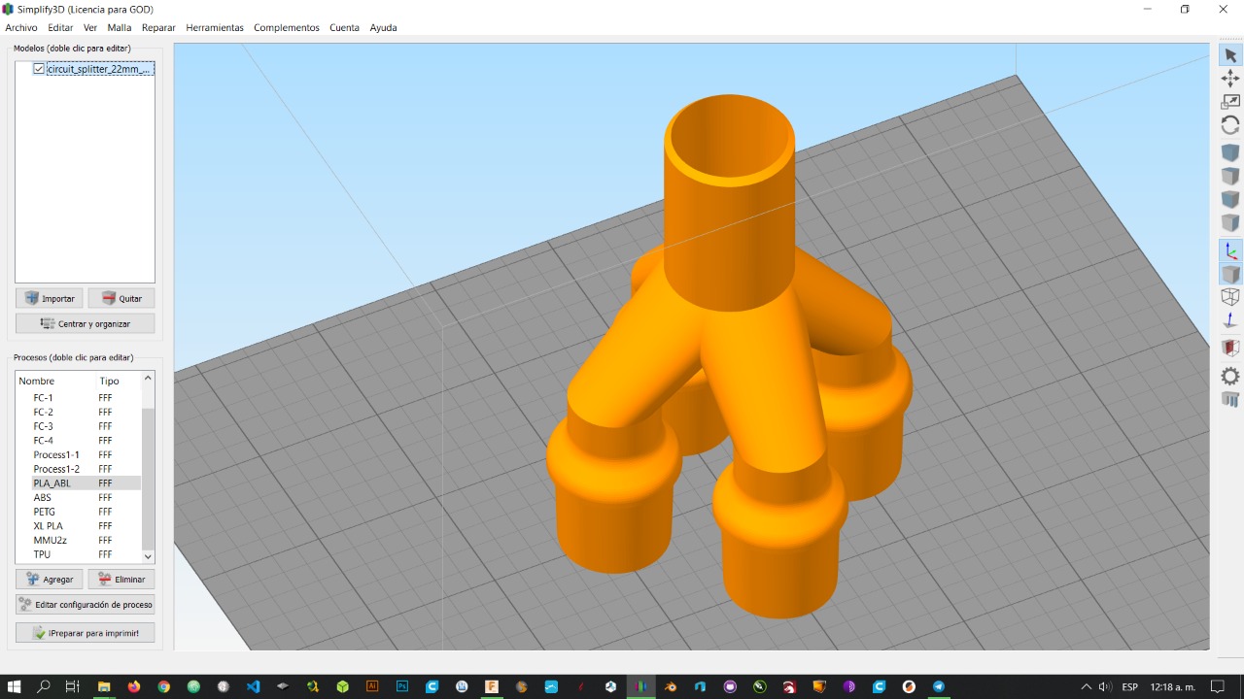This screenshot has width=1244, height=699.
Task: Uncheck the circuit_splitter_22mm model visibility
Action: pos(39,69)
